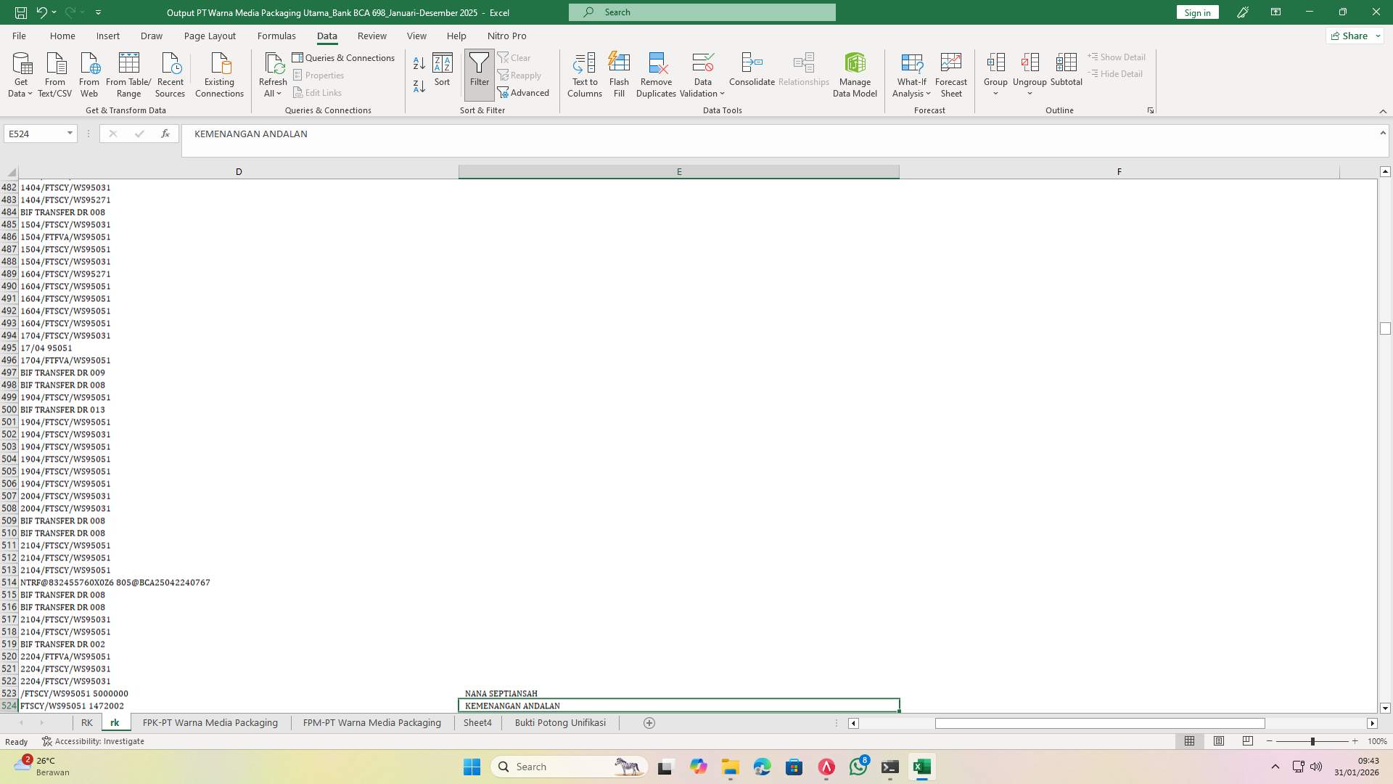This screenshot has width=1393, height=784.
Task: Open the Consolidate tool
Action: point(752,73)
